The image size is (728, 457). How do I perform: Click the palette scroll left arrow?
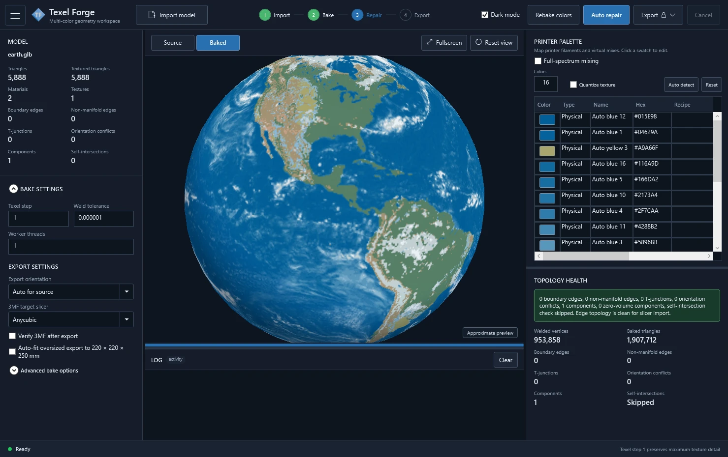[x=539, y=256]
